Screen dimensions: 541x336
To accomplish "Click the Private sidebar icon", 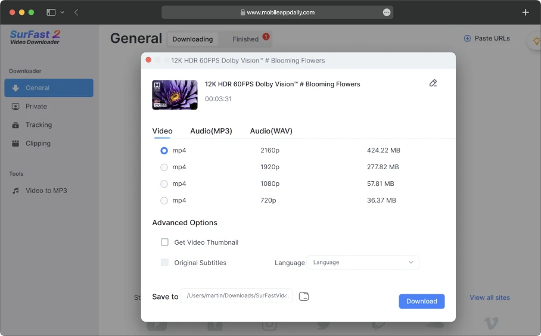I will [x=15, y=107].
